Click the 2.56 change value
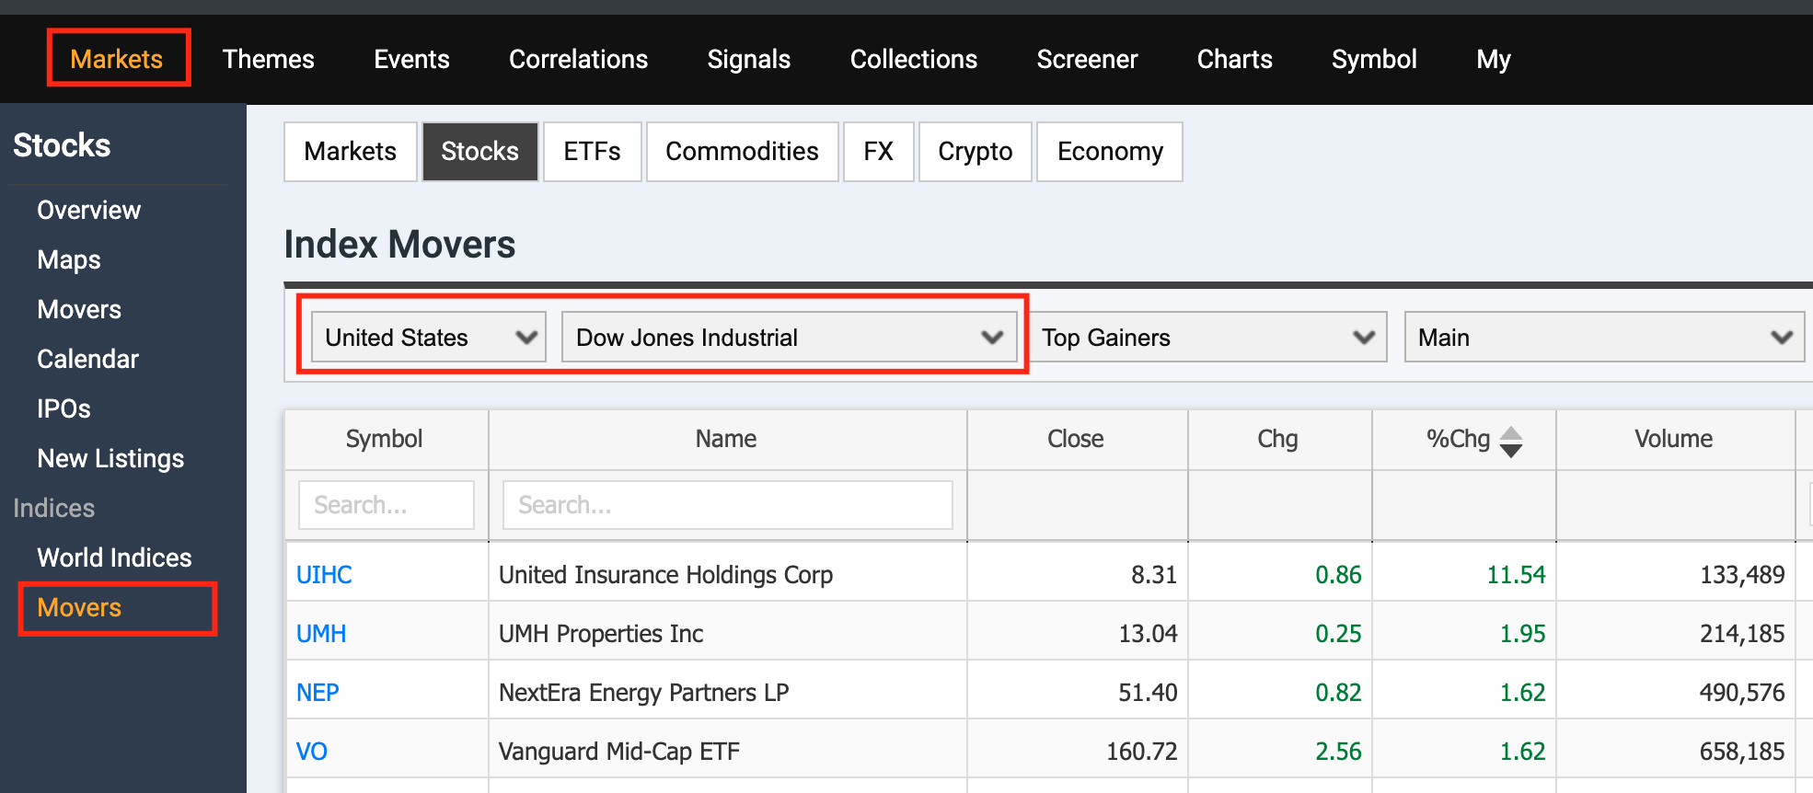 [x=1338, y=752]
